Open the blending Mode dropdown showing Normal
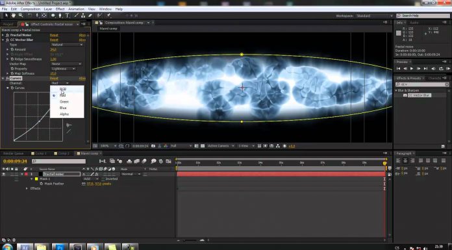 point(131,174)
